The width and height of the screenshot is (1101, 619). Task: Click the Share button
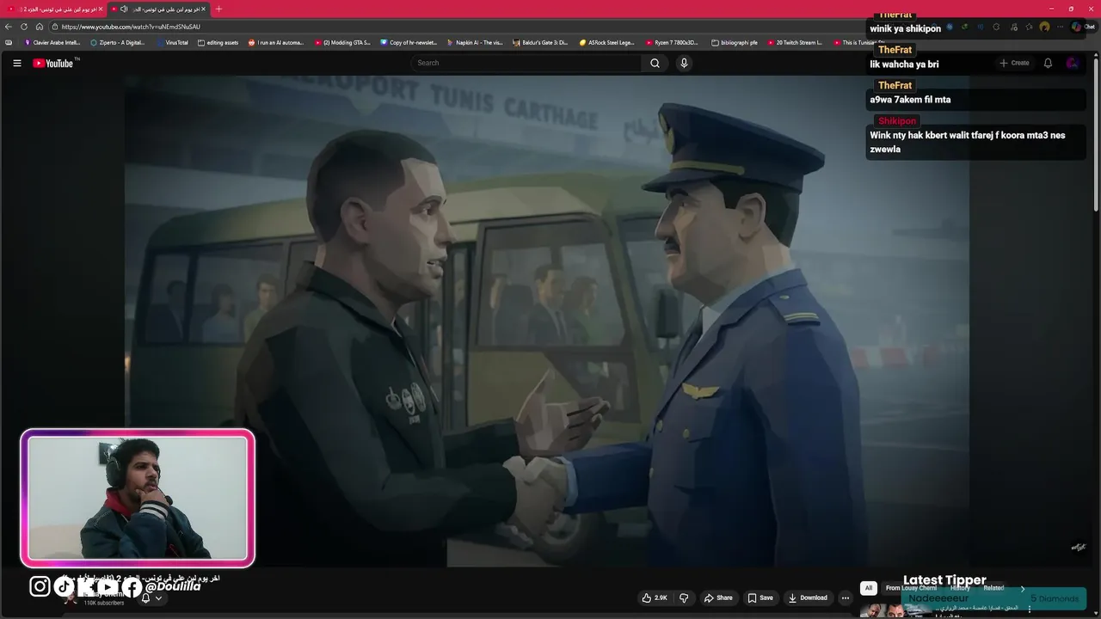(718, 598)
